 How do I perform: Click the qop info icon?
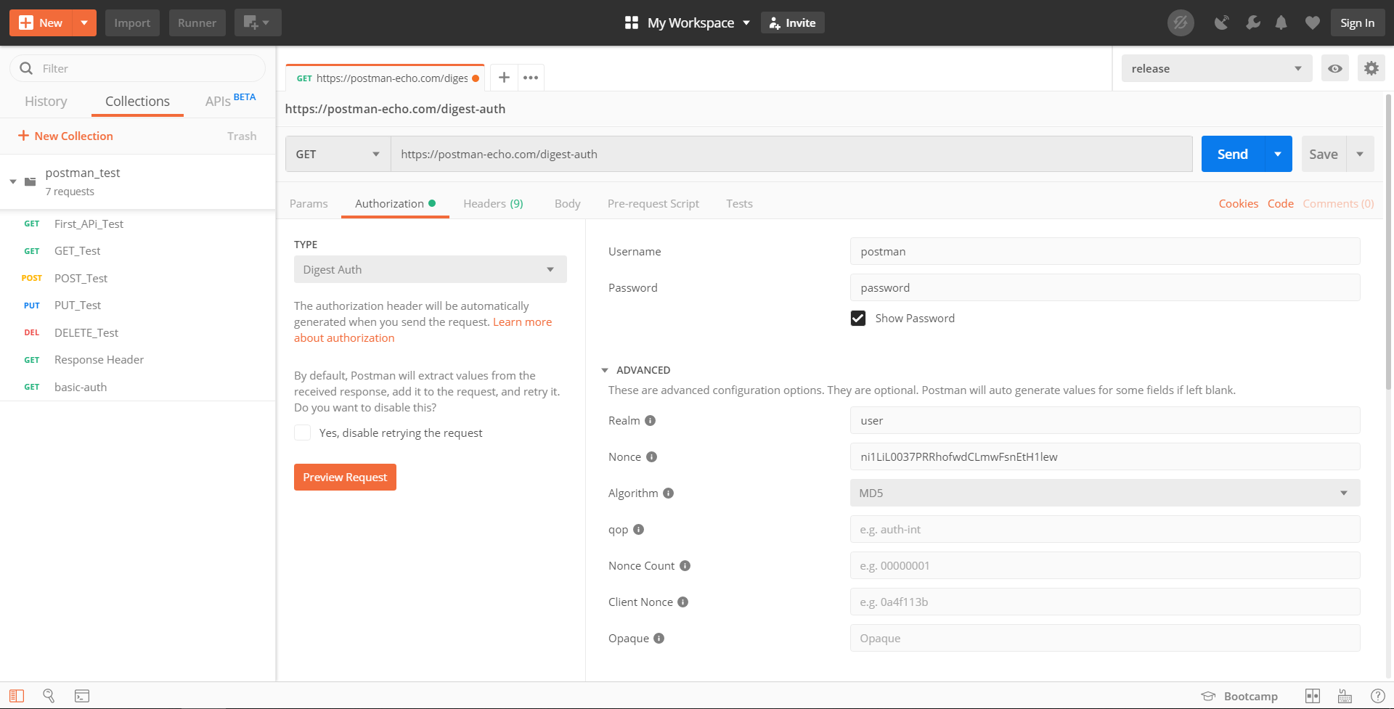[x=639, y=530]
